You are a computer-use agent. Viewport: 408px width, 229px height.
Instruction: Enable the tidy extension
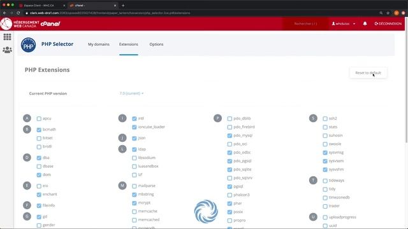point(325,190)
